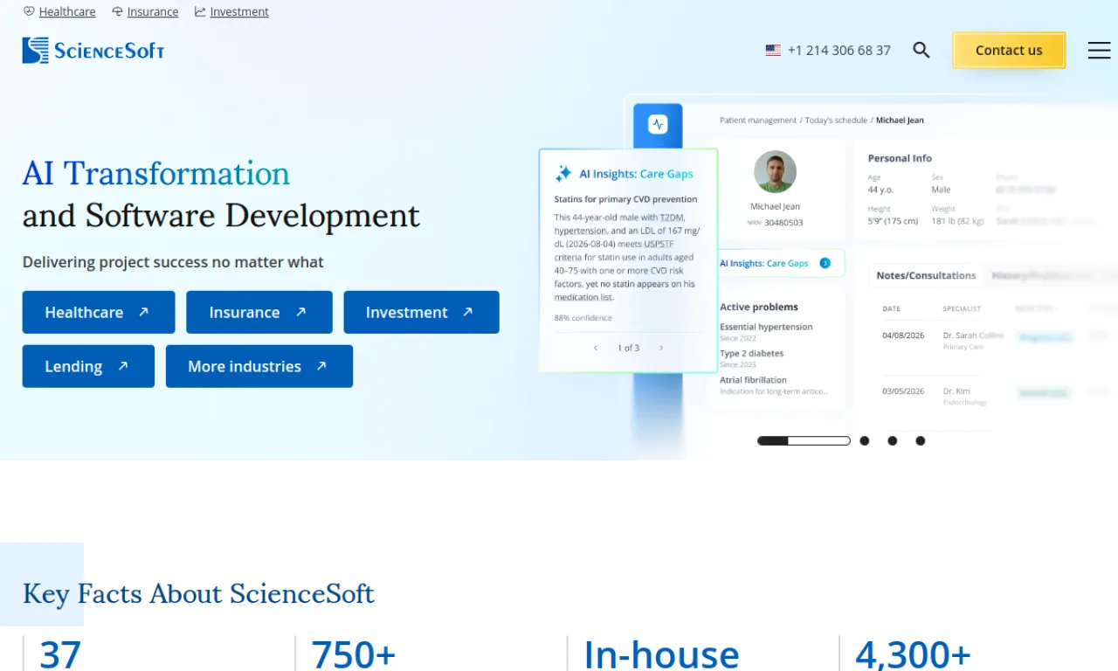
Task: Click the "750+" key fact figure
Action: pos(354,654)
